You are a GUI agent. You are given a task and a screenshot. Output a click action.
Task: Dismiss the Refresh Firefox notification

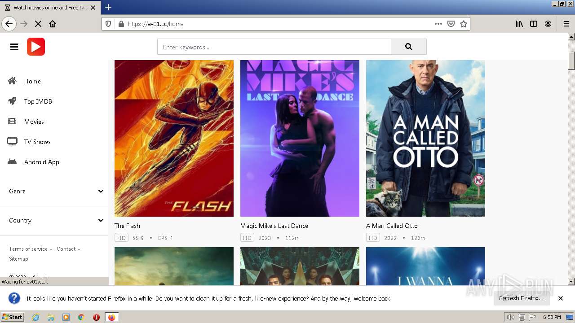[561, 298]
